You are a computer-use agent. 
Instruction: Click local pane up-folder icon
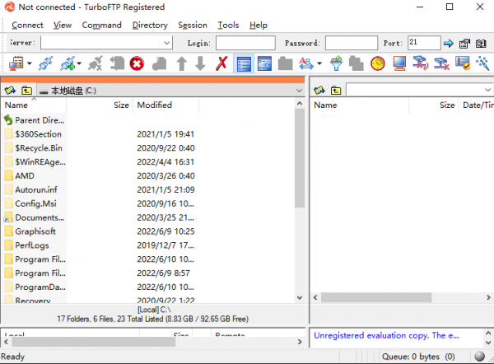27,91
